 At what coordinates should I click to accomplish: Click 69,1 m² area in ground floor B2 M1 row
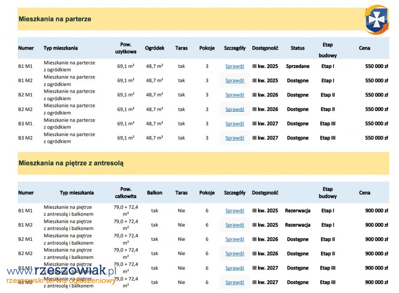point(126,95)
